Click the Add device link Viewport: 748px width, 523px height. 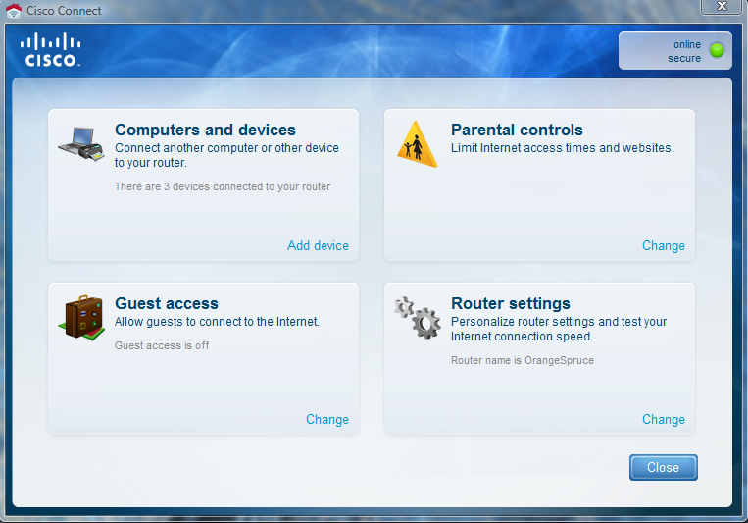click(x=318, y=245)
